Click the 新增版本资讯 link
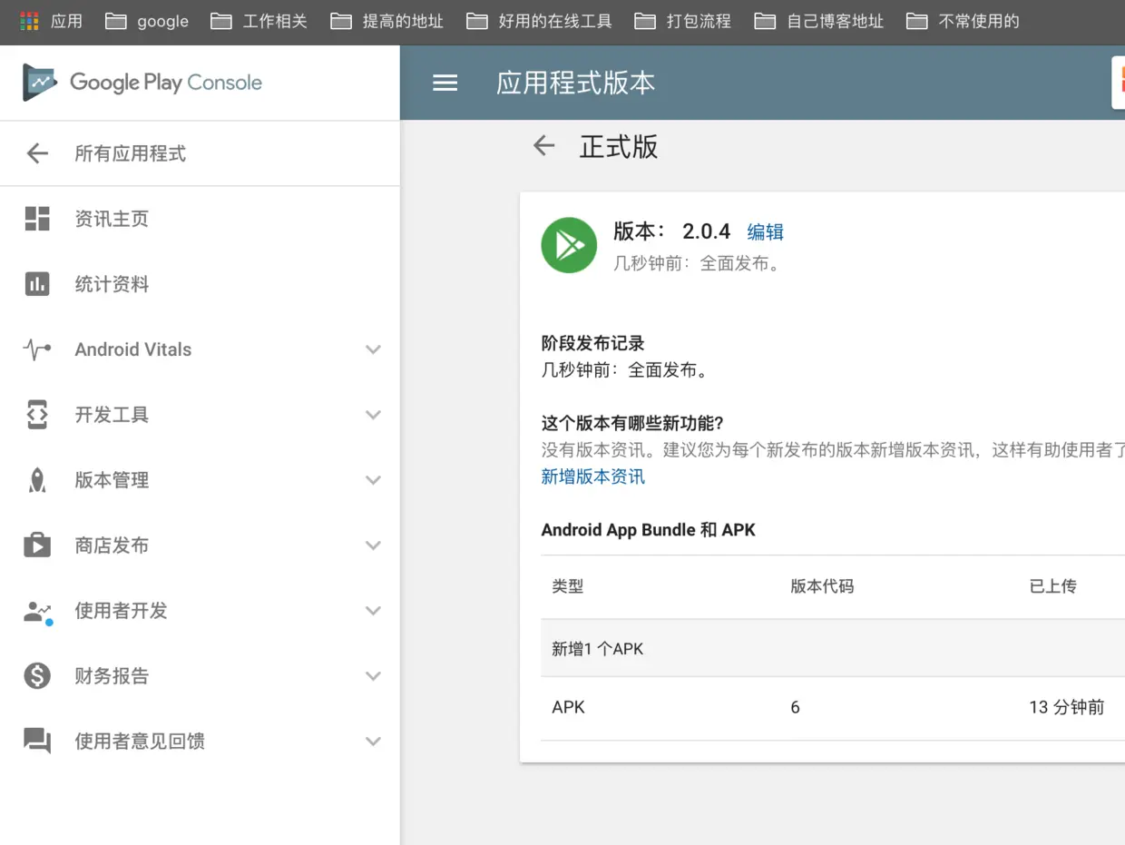Screen dimensions: 1125x845 click(592, 477)
